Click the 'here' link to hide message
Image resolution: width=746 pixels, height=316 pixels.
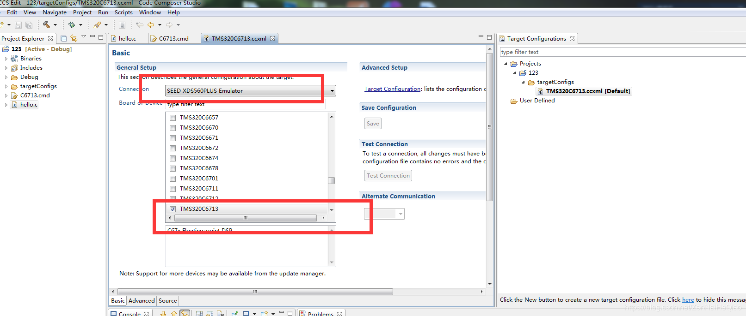(688, 300)
